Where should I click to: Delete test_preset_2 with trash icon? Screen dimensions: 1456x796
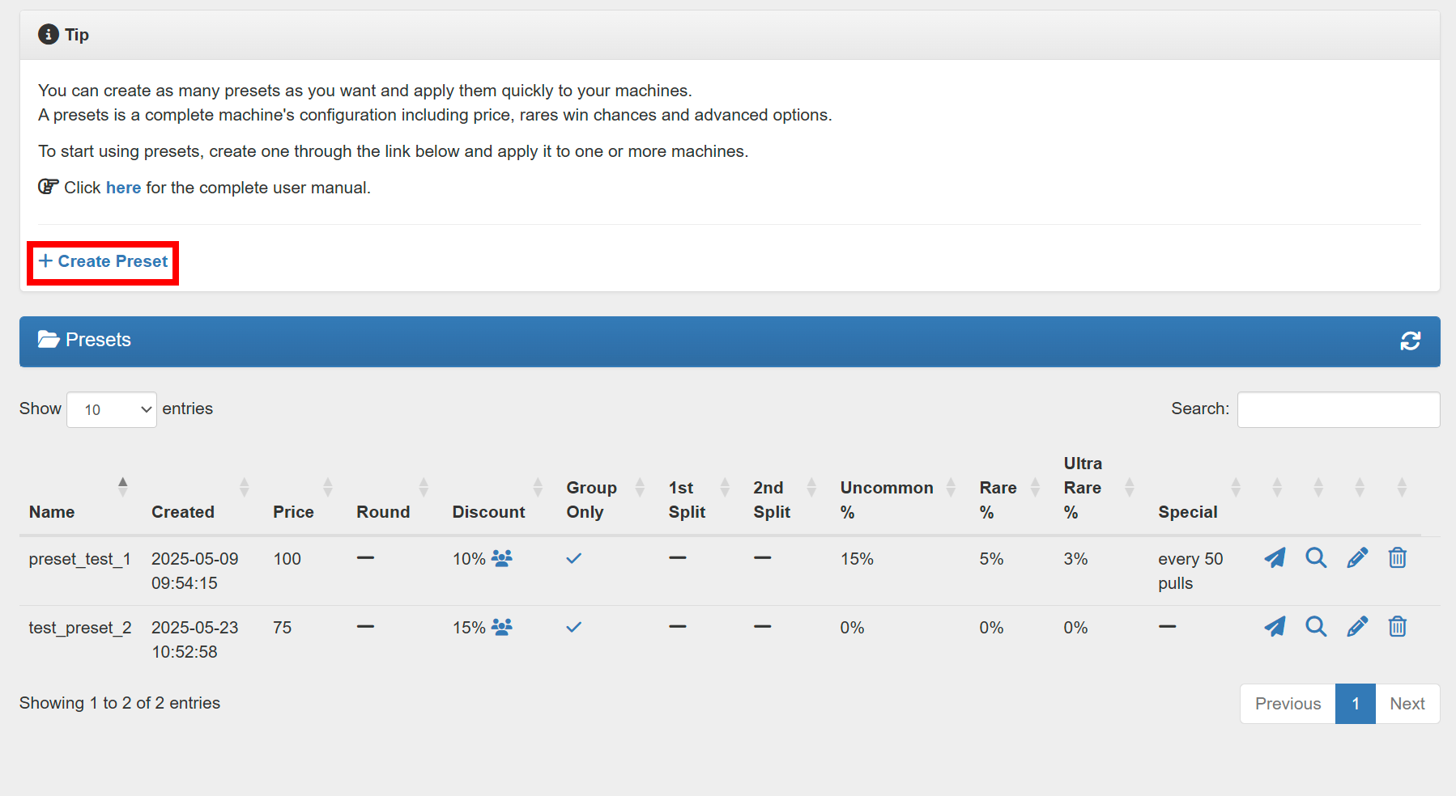pos(1398,627)
